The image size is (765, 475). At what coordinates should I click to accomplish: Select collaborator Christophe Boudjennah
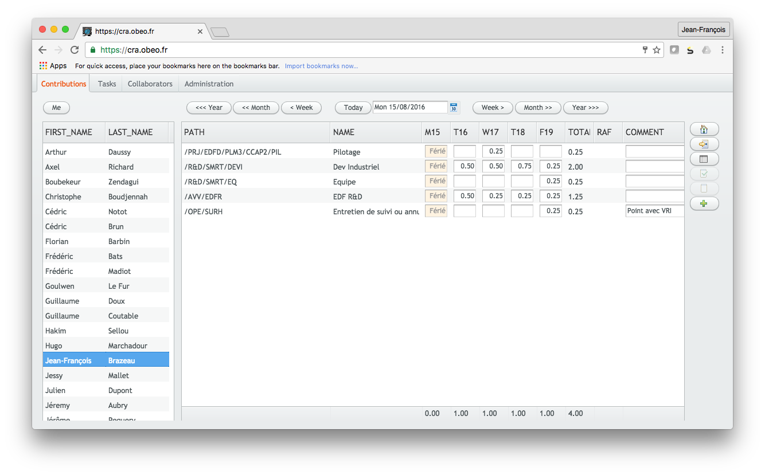(x=106, y=197)
